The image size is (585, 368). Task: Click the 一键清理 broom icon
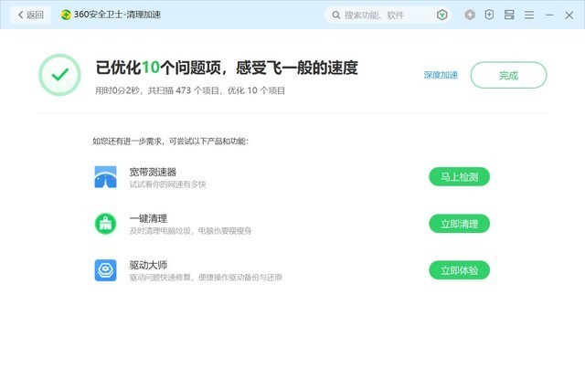[106, 224]
